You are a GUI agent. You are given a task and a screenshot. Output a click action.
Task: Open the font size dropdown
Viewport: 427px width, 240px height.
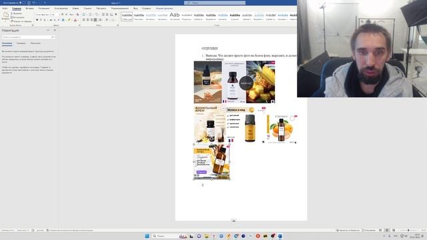coord(56,15)
